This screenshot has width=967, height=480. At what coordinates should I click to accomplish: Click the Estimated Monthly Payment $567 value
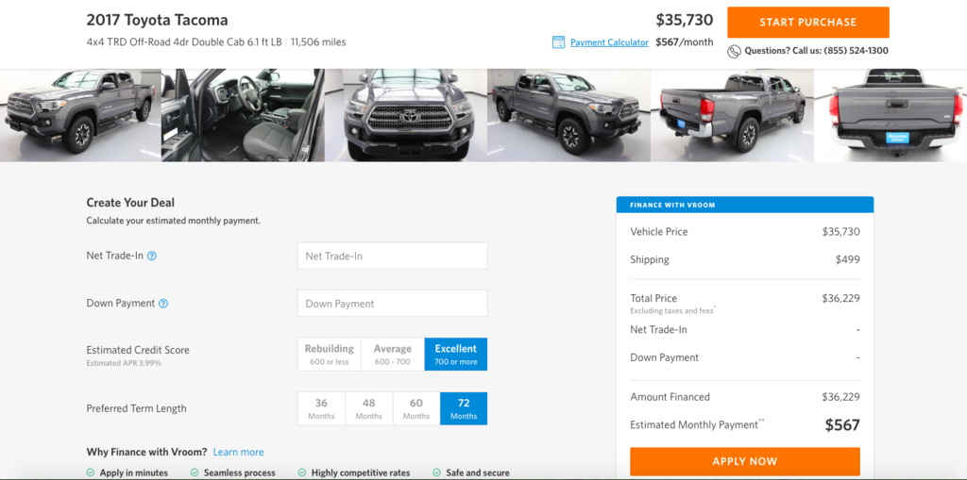(842, 425)
